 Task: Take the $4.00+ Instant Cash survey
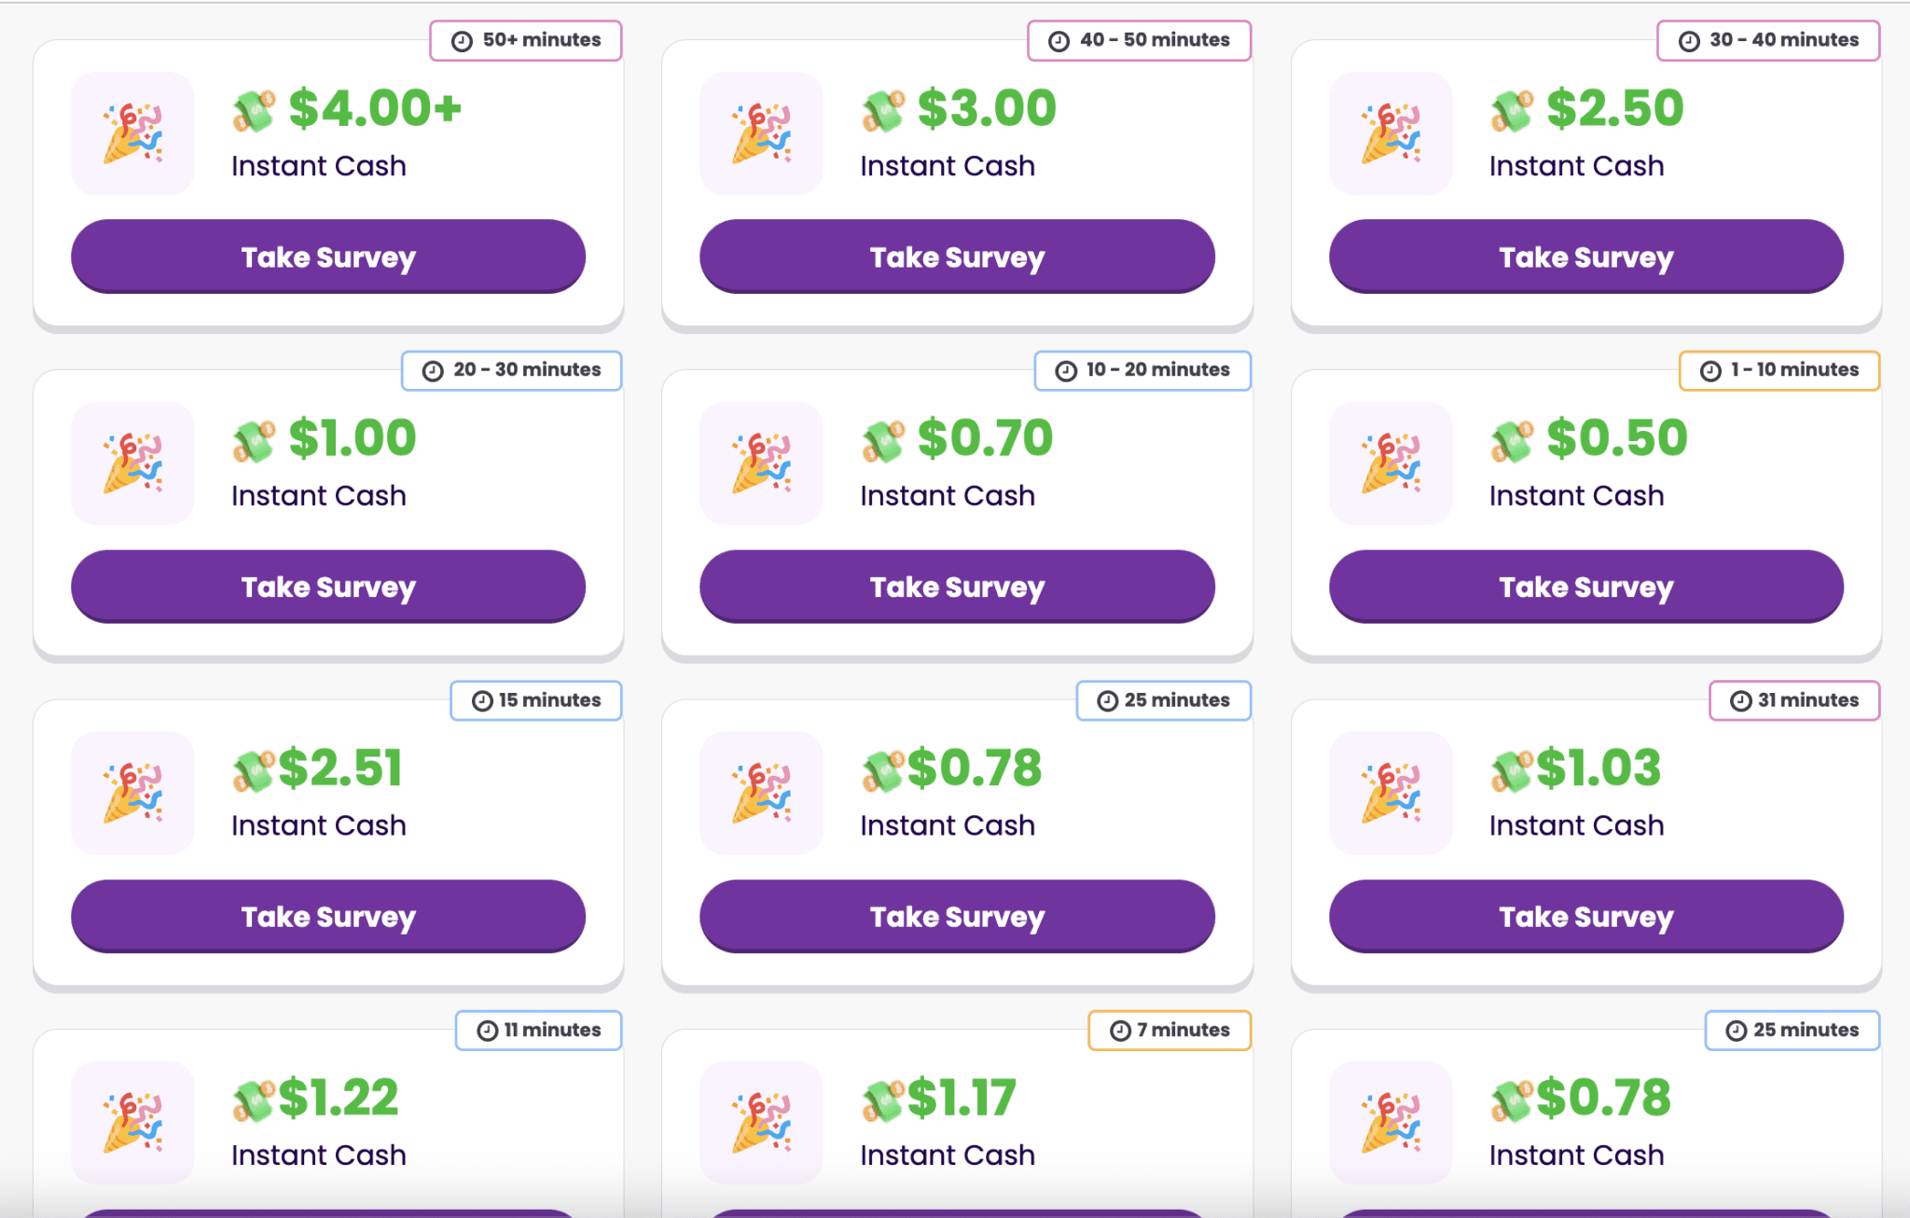(328, 256)
